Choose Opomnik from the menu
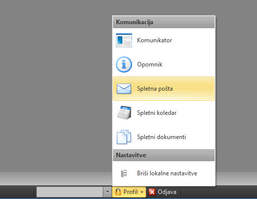The height and width of the screenshot is (199, 257). coord(164,64)
